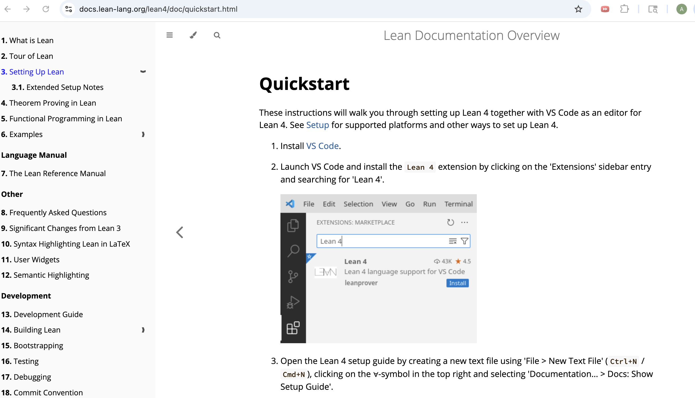Click the browser address bar URL
The height and width of the screenshot is (398, 695).
pyautogui.click(x=158, y=9)
